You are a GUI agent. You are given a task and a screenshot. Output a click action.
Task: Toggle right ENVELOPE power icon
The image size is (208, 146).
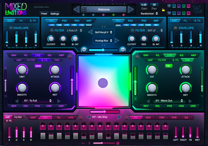coord(176,28)
